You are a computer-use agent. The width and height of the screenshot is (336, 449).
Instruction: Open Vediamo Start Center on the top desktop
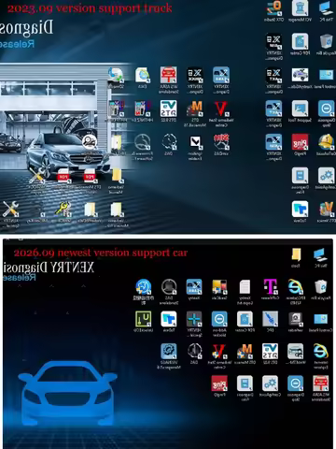tap(221, 109)
